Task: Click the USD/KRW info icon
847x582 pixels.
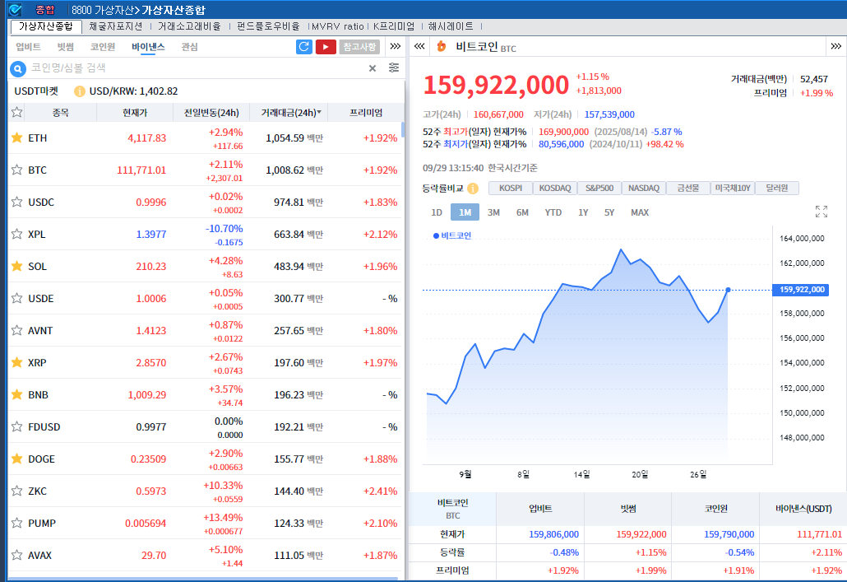Action: 80,91
